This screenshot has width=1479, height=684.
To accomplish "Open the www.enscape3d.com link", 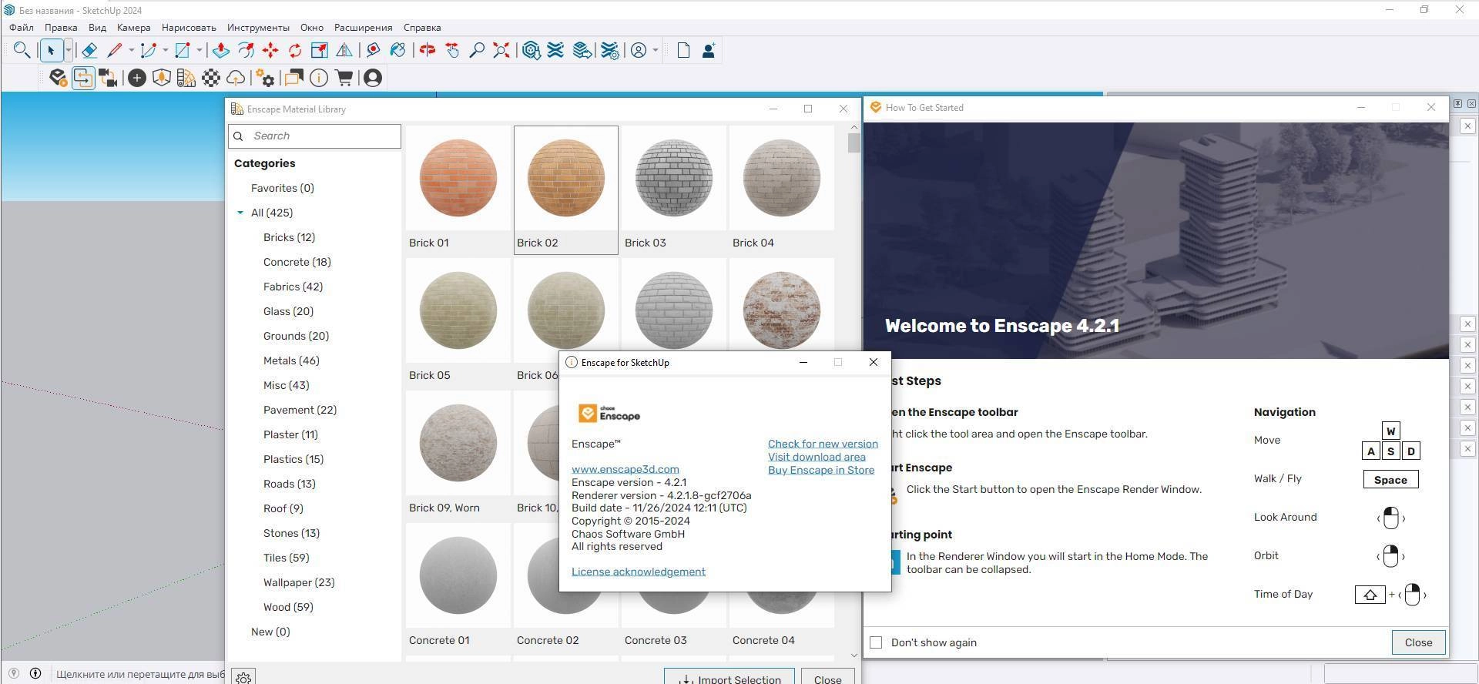I will coord(625,469).
